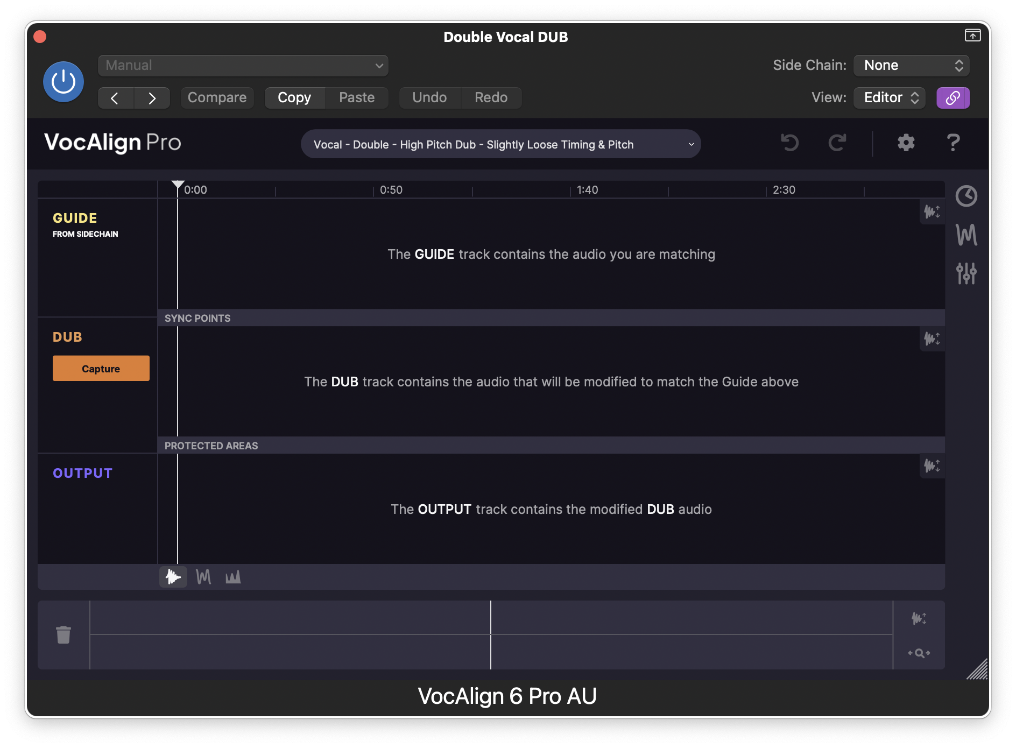The width and height of the screenshot is (1016, 748).
Task: Toggle the plugin power bypass button
Action: coord(63,82)
